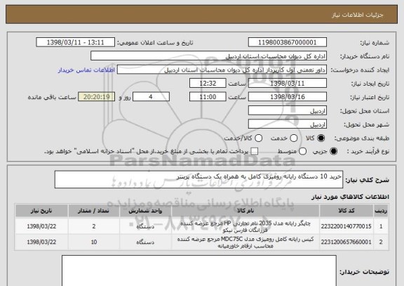
Task: Click the remaining days field showing 4
Action: pos(151,97)
